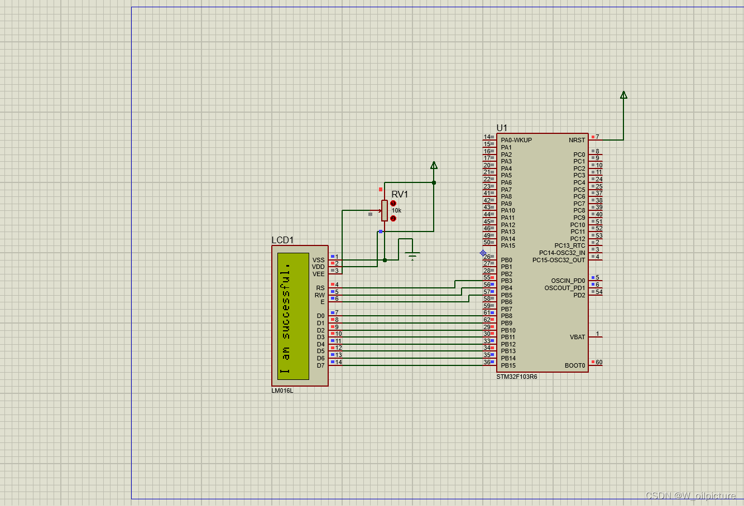
Task: Click the RS pin label on LCD1
Action: point(320,288)
